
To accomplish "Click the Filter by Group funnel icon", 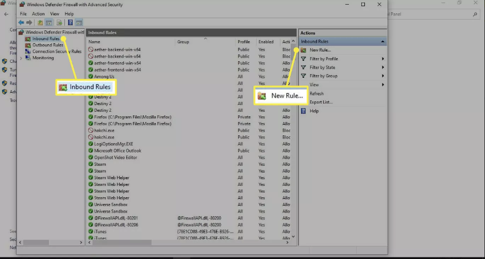I will pos(304,76).
